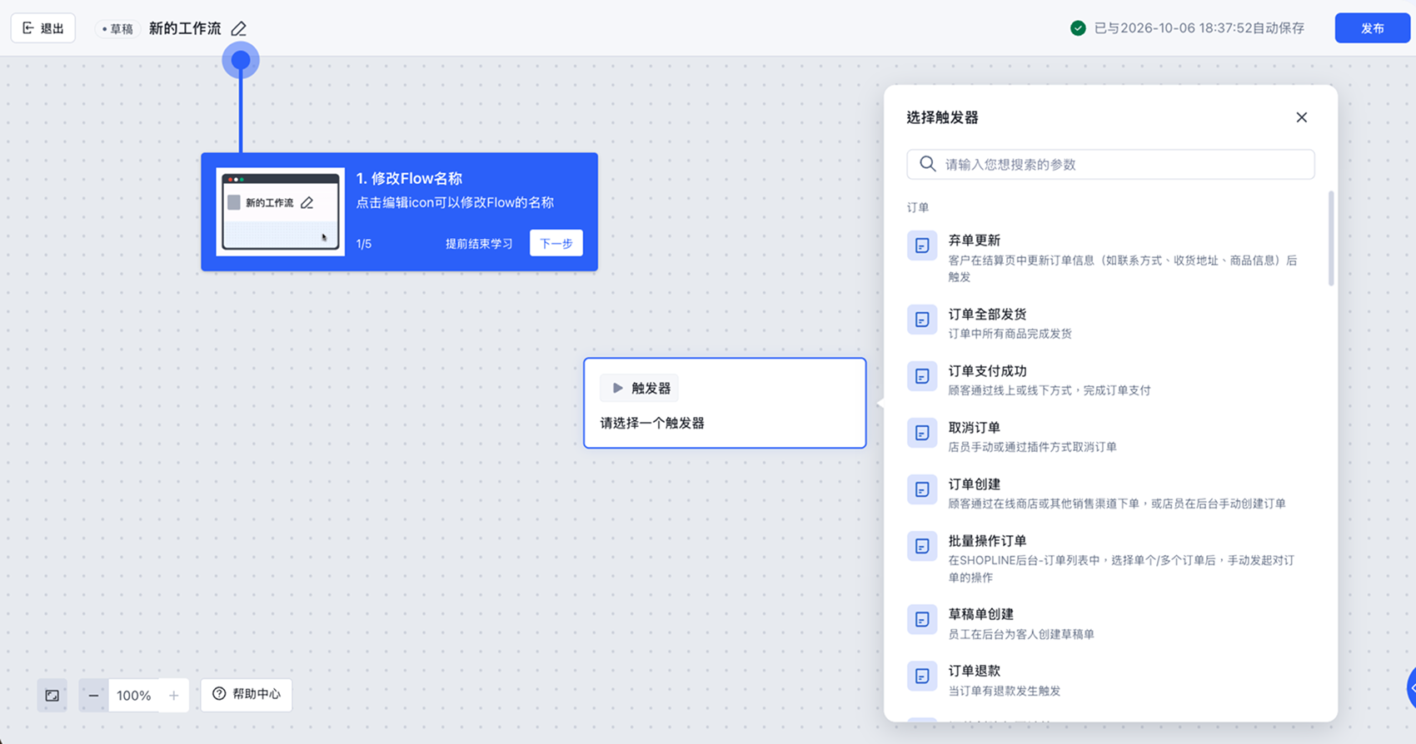Zoom in with the plus icon

point(173,695)
